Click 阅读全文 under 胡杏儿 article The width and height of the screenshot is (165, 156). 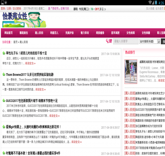tap(30, 63)
